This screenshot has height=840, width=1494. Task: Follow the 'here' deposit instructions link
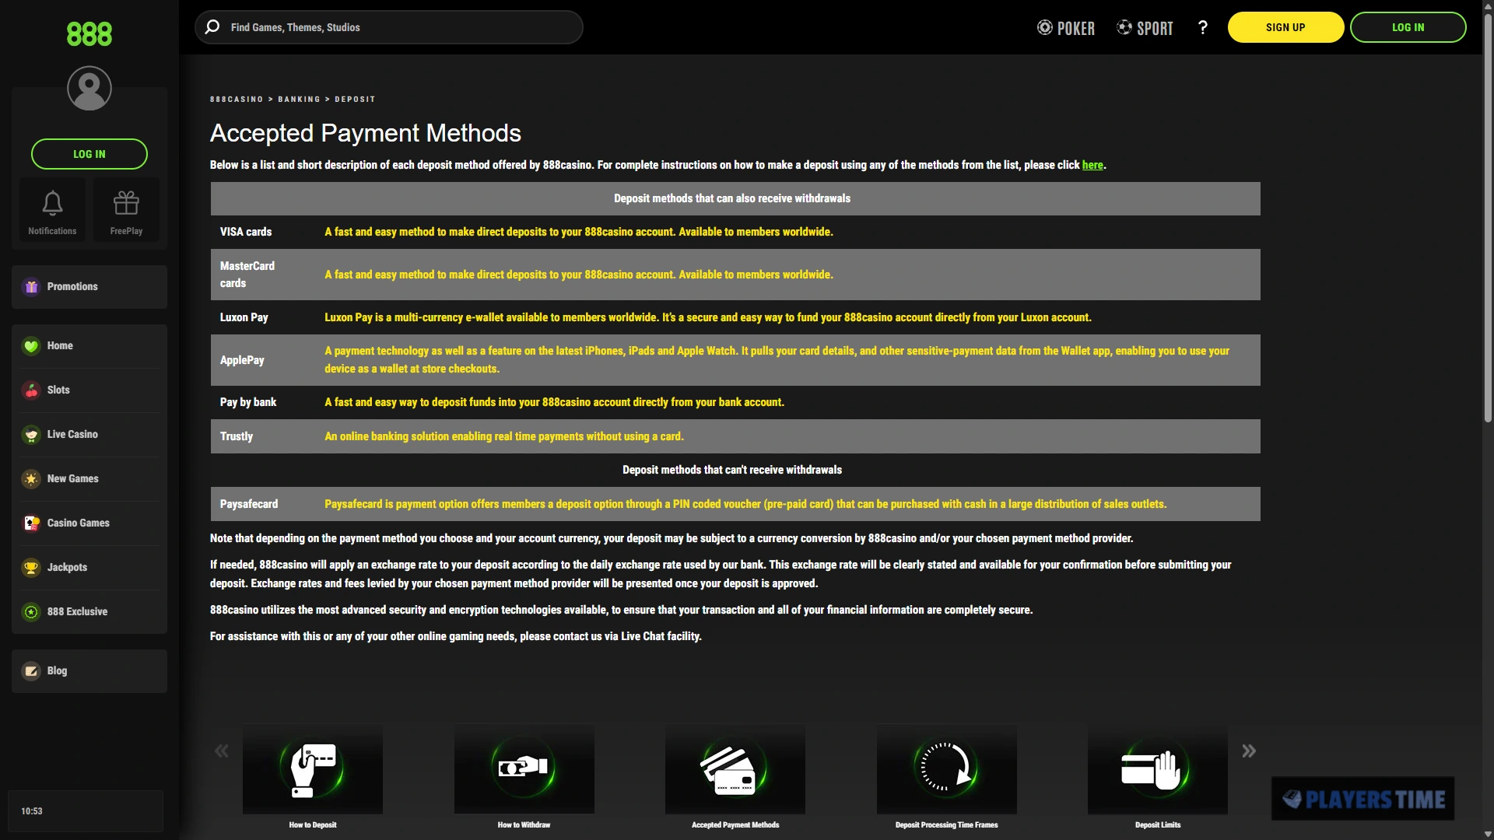click(1092, 165)
